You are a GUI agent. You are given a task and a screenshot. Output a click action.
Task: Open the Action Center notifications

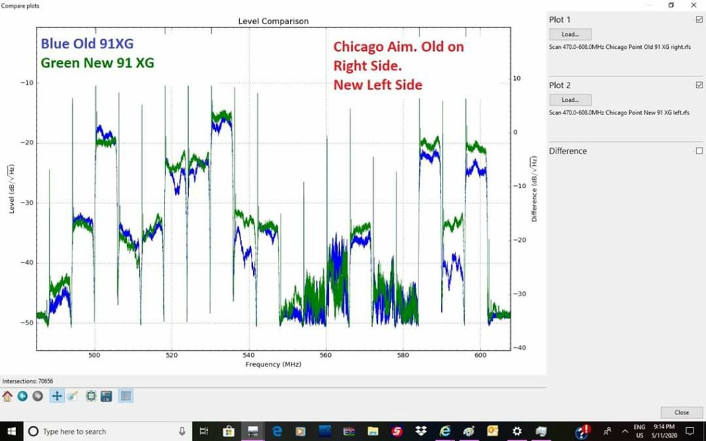coord(689,431)
